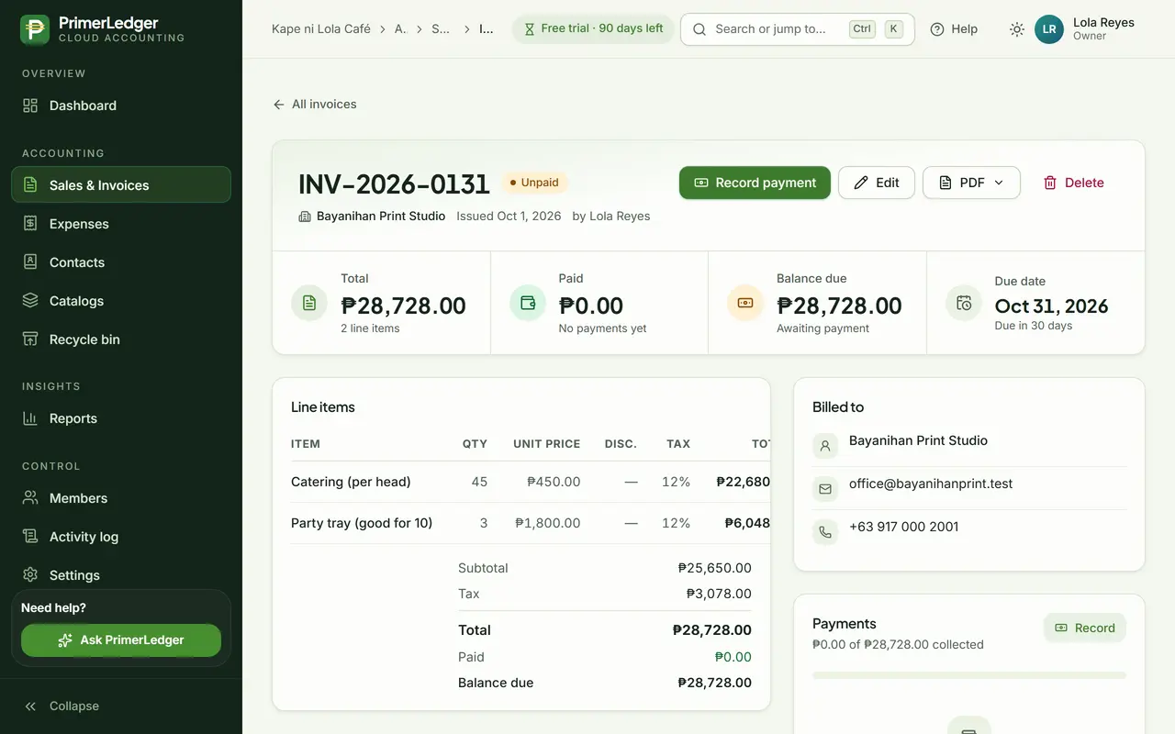This screenshot has width=1175, height=734.
Task: Select the Party tray (good for 10) item
Action: tap(362, 523)
